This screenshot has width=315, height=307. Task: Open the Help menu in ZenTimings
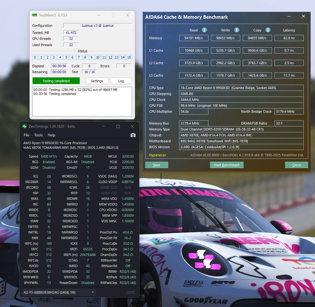point(51,135)
